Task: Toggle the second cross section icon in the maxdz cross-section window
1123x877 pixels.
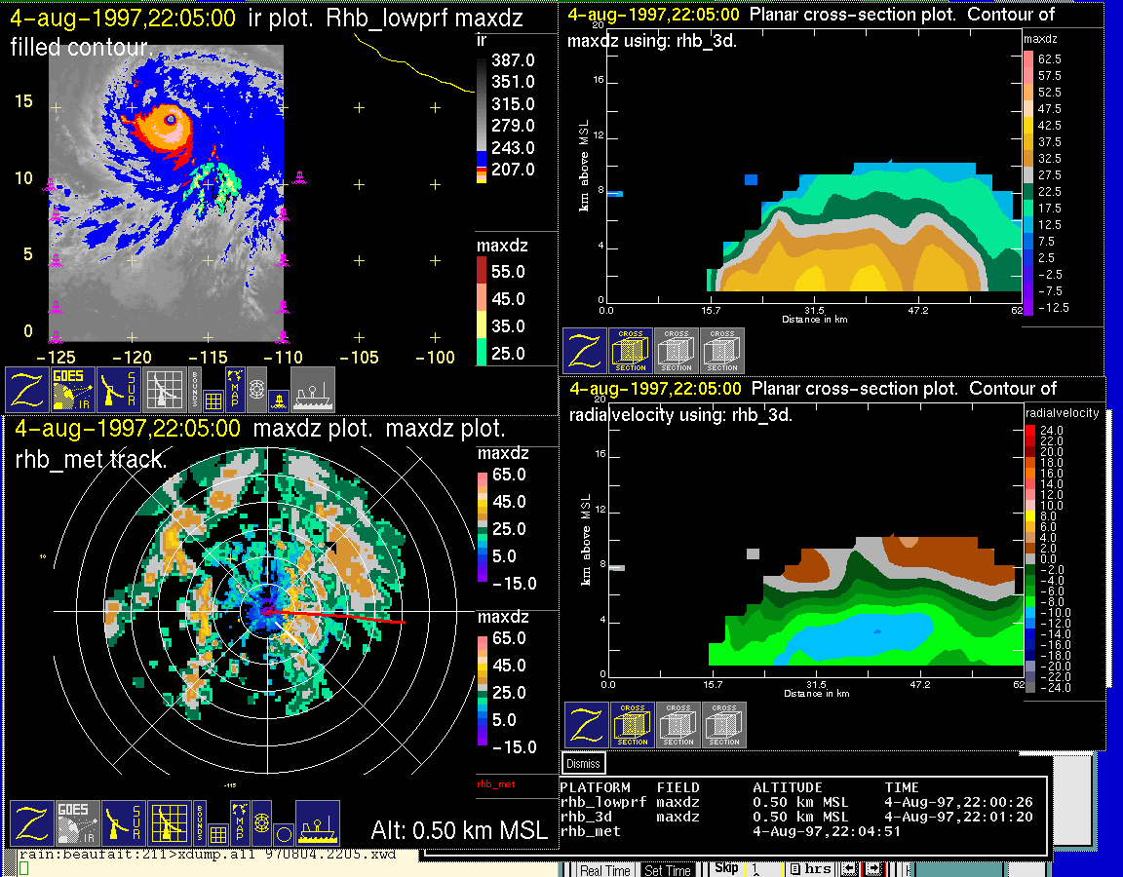Action: pos(677,351)
